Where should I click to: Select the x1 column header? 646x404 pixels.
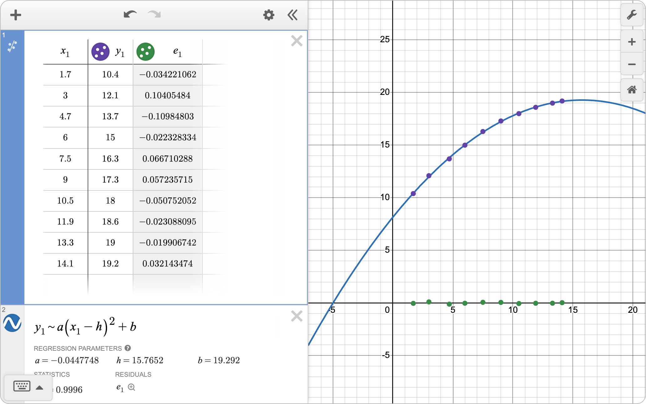65,52
